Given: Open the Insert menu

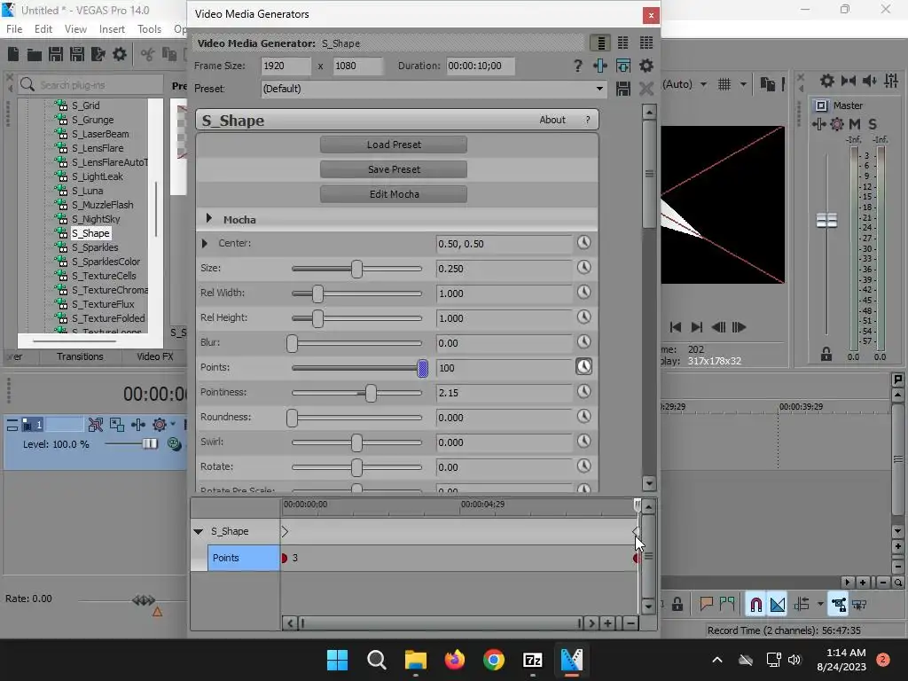Looking at the screenshot, I should [x=112, y=29].
